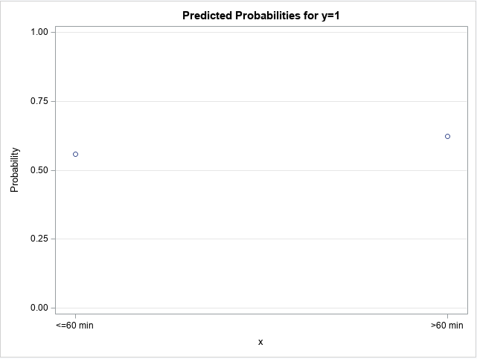Click the 1.00 y-axis tick label
Viewport: 477px width, 359px height.
39,32
